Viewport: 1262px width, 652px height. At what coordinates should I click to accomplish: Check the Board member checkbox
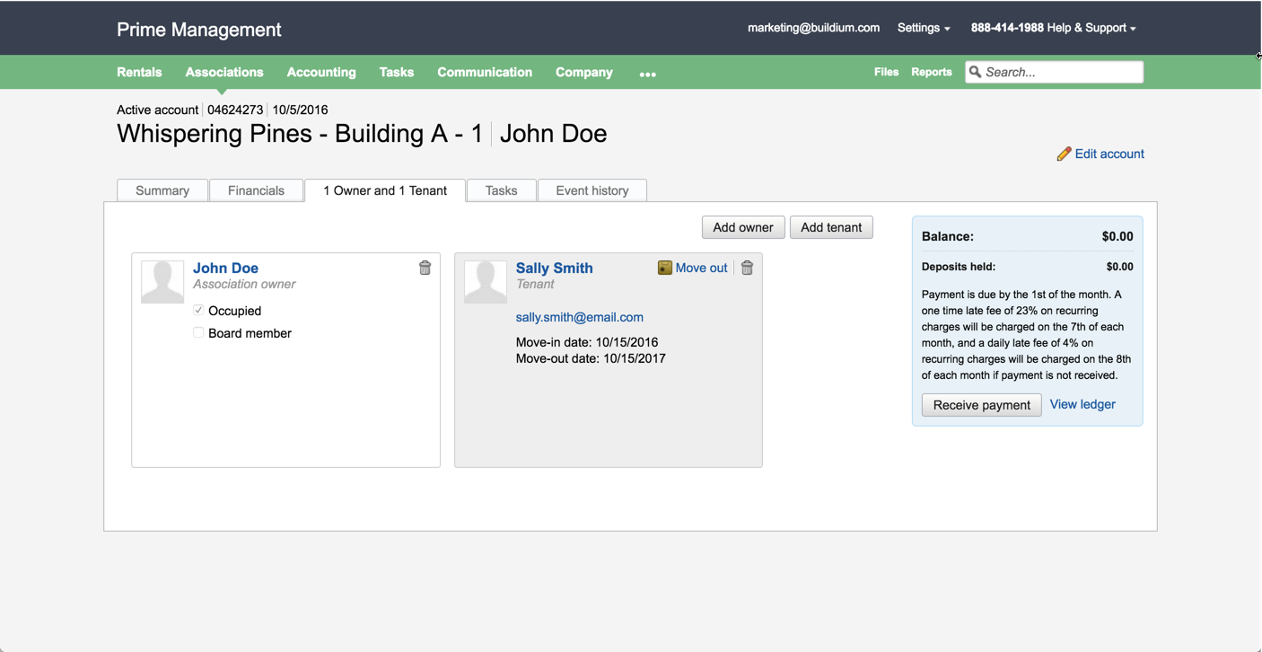coord(198,332)
